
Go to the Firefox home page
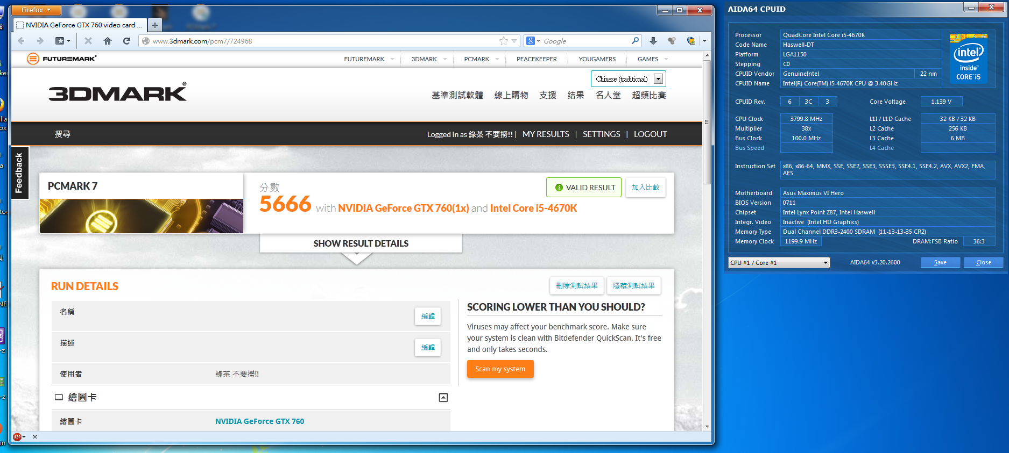pos(108,41)
